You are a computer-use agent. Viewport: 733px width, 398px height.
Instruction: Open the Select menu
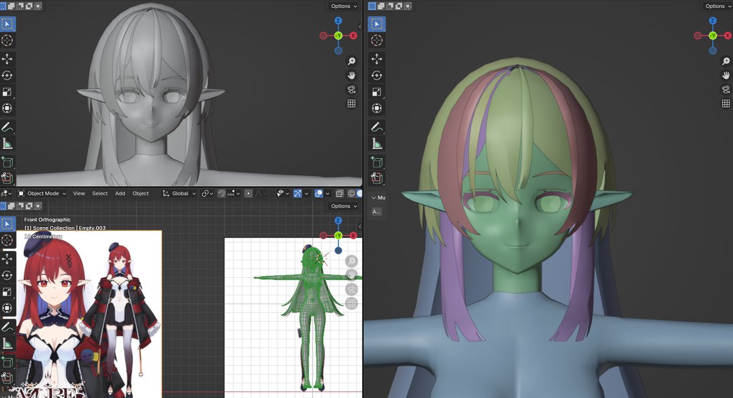pos(100,193)
